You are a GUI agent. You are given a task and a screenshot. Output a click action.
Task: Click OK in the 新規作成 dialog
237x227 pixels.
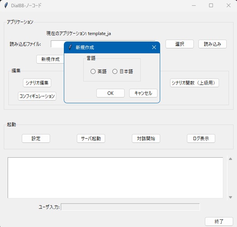(x=110, y=93)
